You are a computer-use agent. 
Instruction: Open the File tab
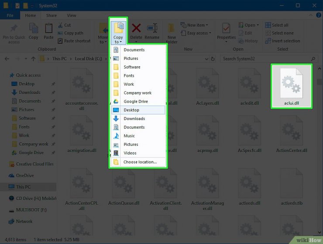10,15
